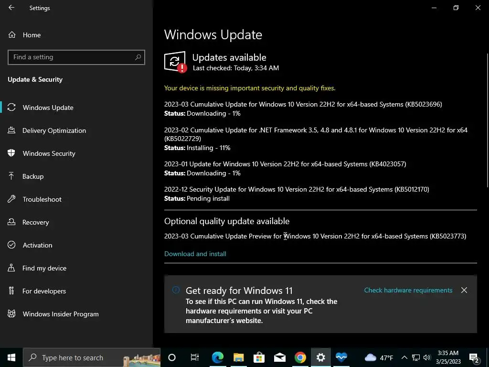Click Check hardware requirements link
Image resolution: width=489 pixels, height=367 pixels.
click(408, 290)
